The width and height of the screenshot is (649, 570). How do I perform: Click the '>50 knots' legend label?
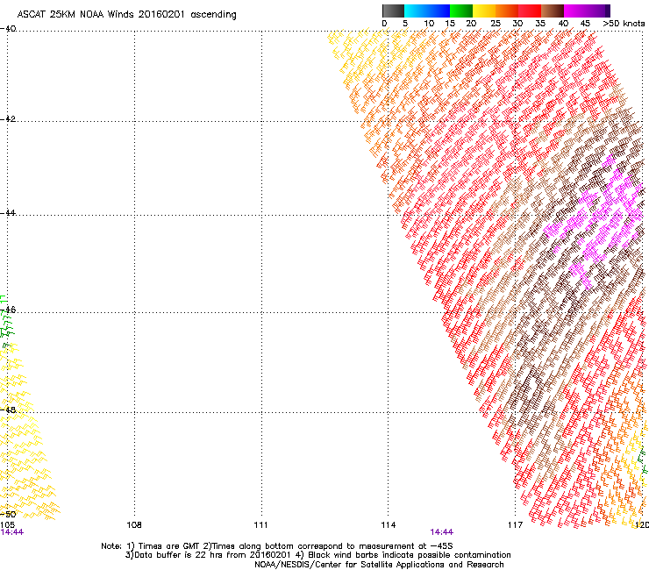pyautogui.click(x=624, y=24)
